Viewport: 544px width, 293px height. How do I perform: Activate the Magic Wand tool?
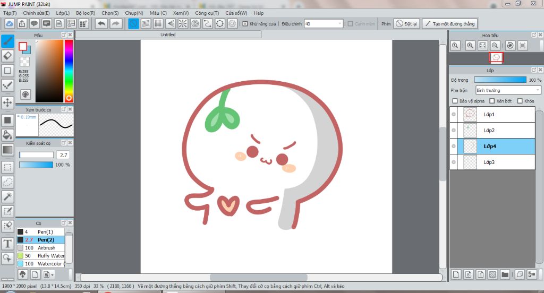pyautogui.click(x=7, y=196)
